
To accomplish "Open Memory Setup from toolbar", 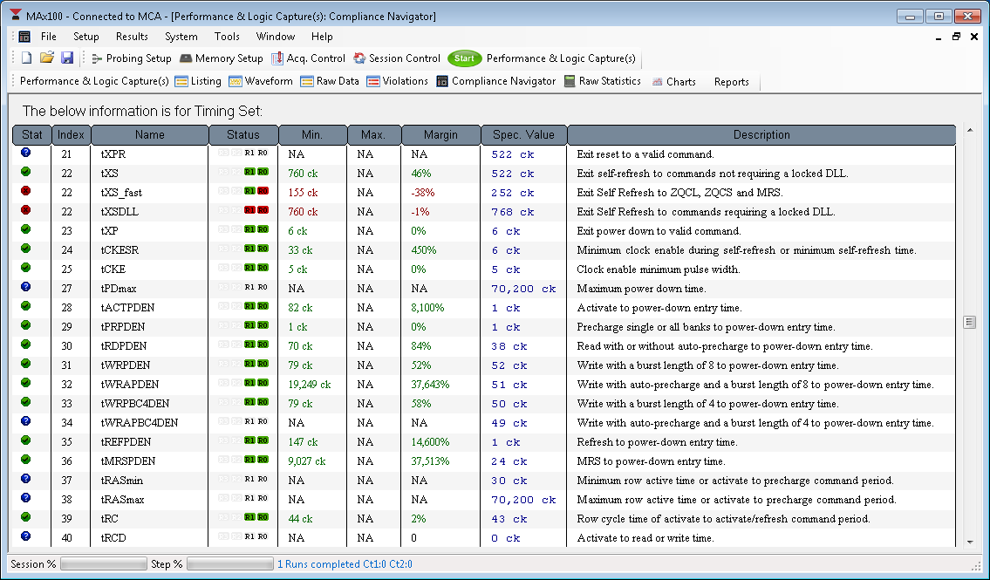I will pos(222,58).
